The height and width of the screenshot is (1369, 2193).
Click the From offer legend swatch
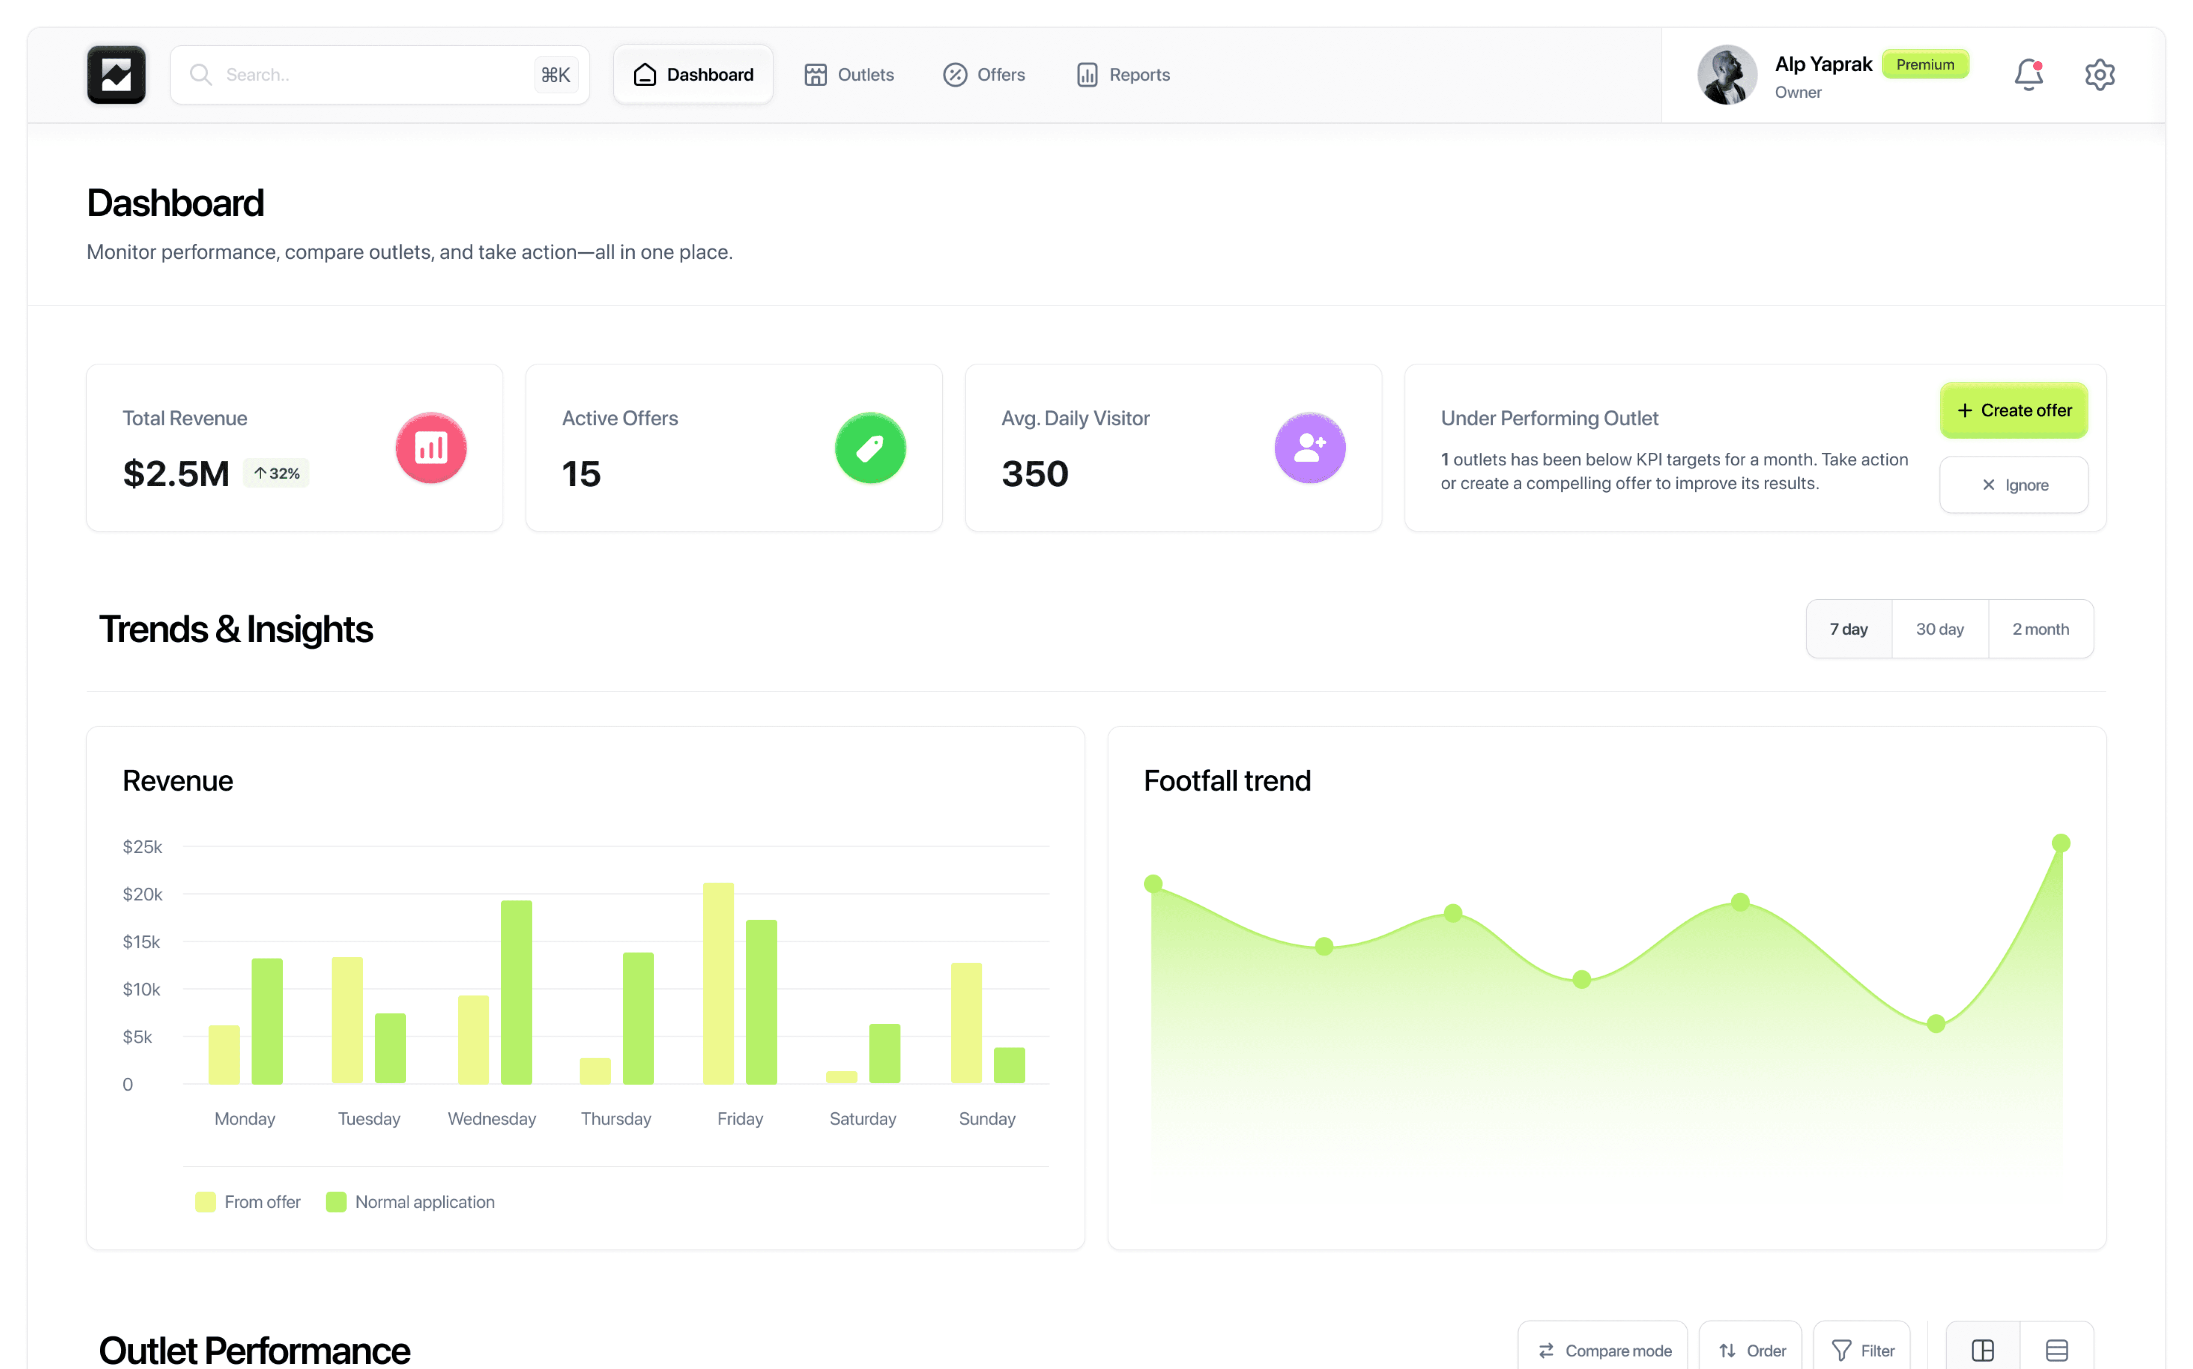tap(206, 1202)
